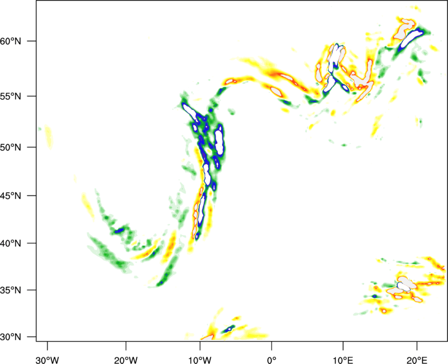Click the 50°N latitude label

(11, 147)
